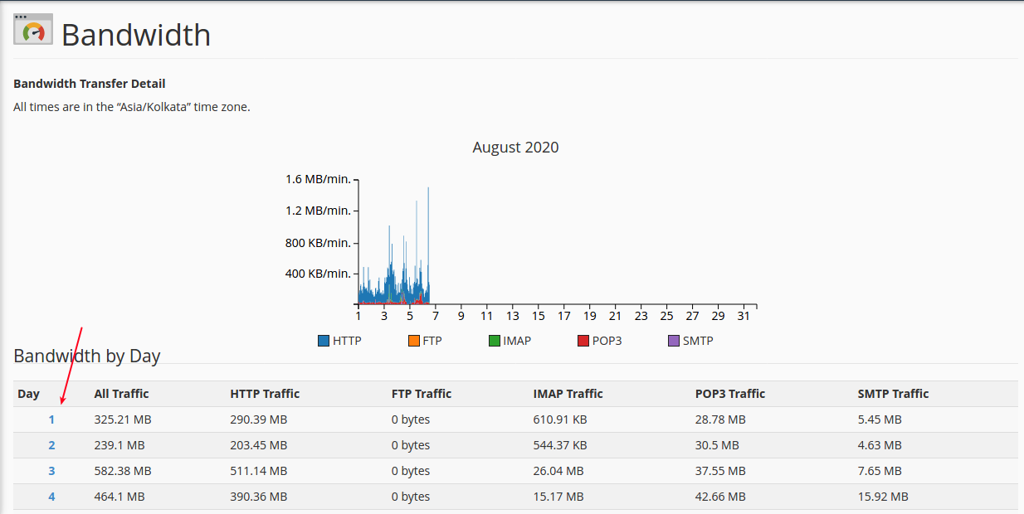The width and height of the screenshot is (1024, 514).
Task: Click the blue HTTP legend swatch
Action: point(324,341)
